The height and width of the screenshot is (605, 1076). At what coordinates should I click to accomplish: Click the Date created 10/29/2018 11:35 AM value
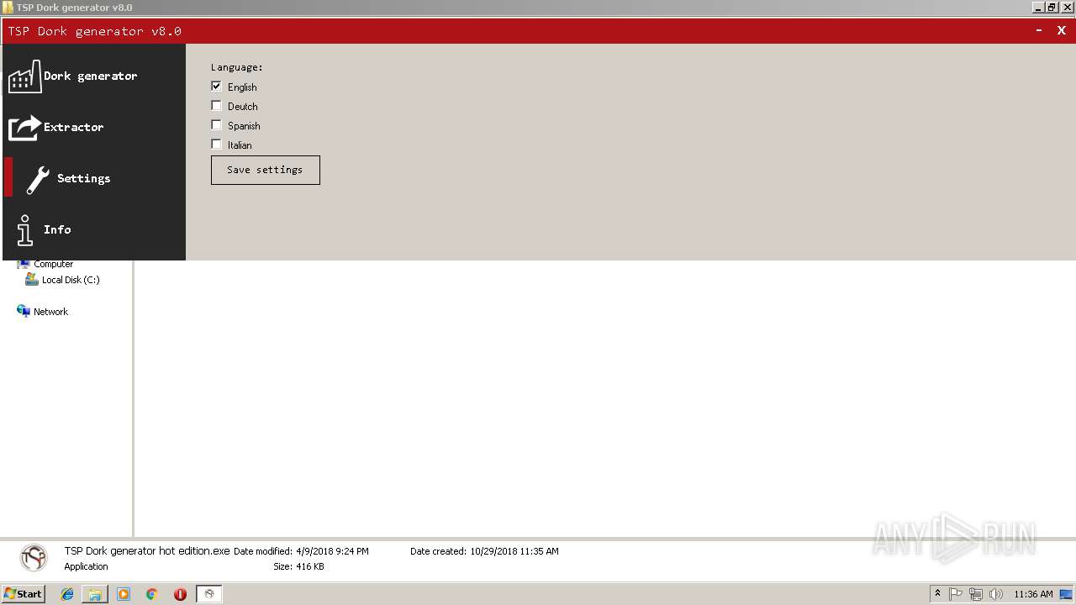click(514, 551)
